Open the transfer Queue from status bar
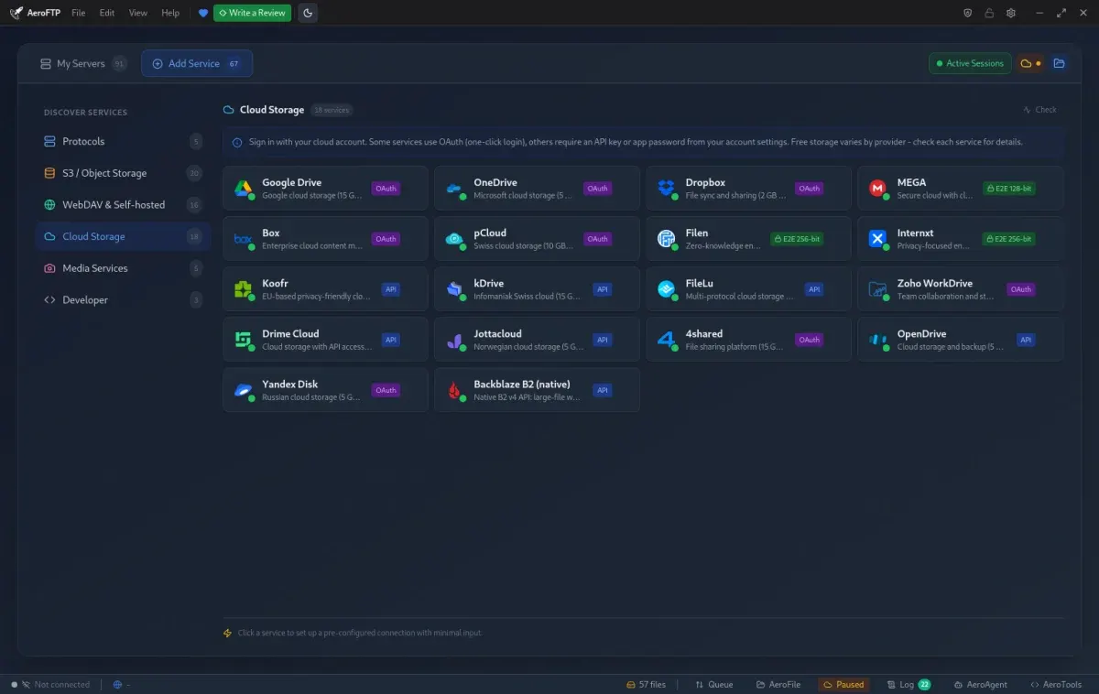 pyautogui.click(x=714, y=685)
